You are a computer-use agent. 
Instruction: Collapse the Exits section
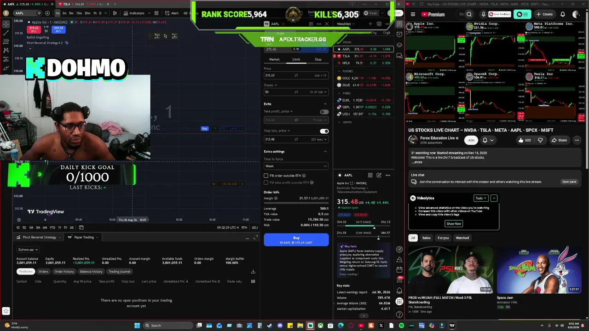(x=325, y=104)
